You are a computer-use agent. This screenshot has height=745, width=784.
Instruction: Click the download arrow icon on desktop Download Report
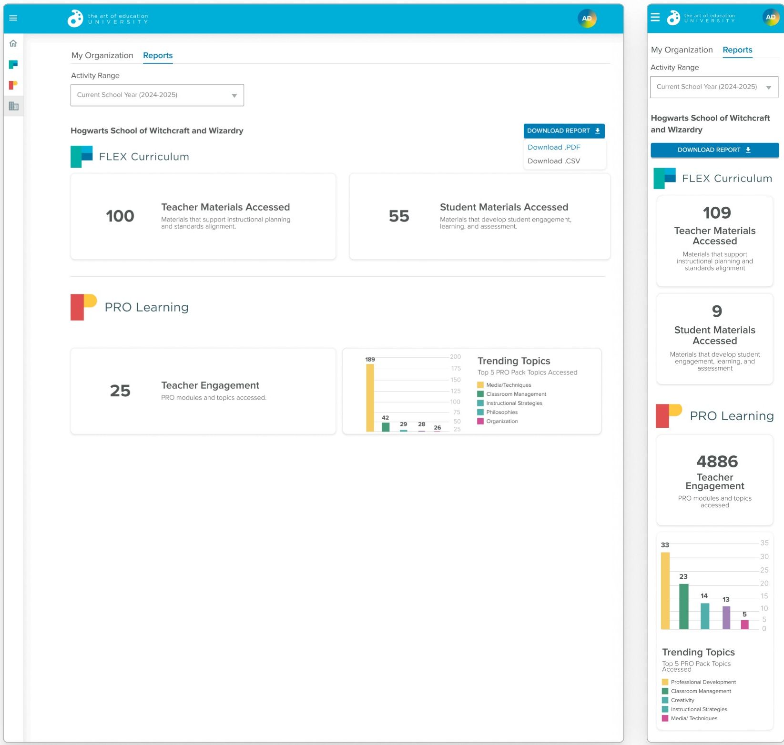coord(598,131)
